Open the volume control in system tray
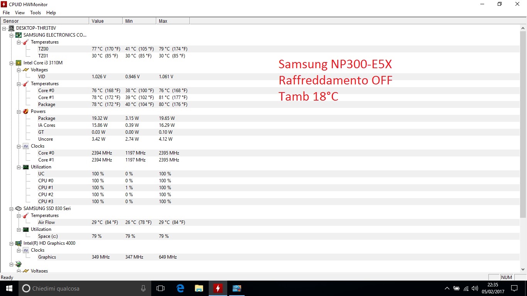The width and height of the screenshot is (527, 296). pos(475,288)
